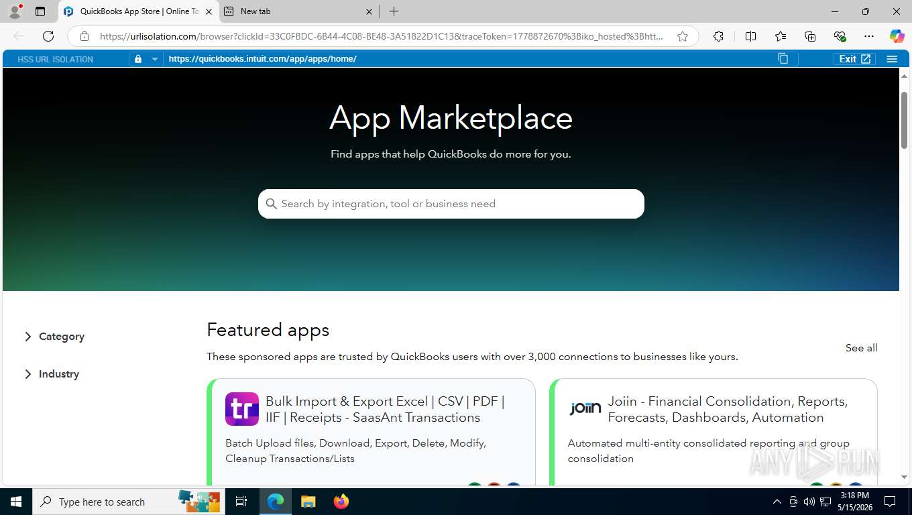The image size is (912, 515).
Task: Click in the marketplace search field
Action: (451, 204)
